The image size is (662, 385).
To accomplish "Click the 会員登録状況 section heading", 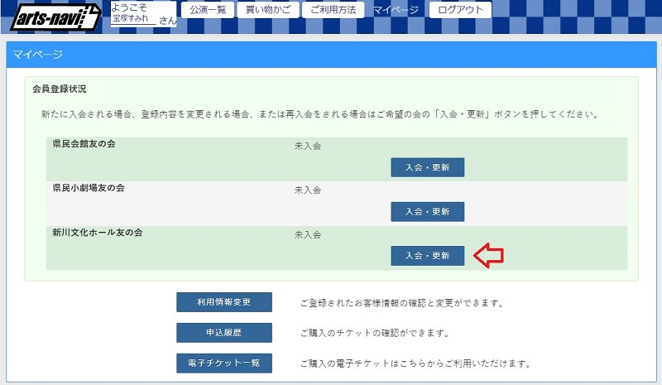I will 59,89.
